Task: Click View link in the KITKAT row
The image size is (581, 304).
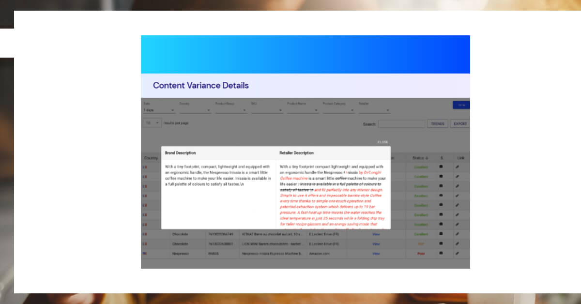Action: pyautogui.click(x=376, y=234)
